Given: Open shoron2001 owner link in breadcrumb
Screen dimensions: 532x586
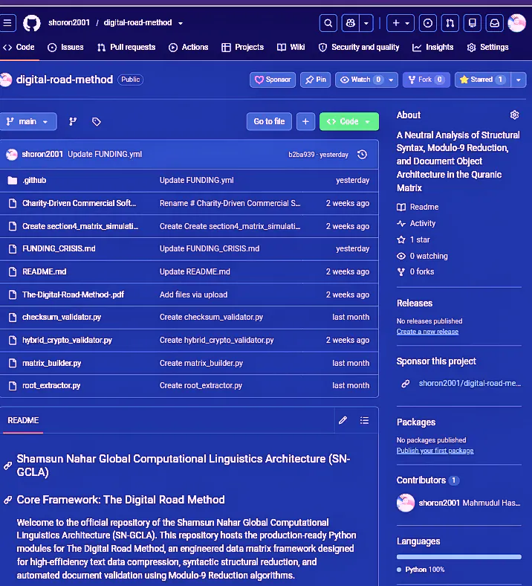Looking at the screenshot, I should point(69,23).
